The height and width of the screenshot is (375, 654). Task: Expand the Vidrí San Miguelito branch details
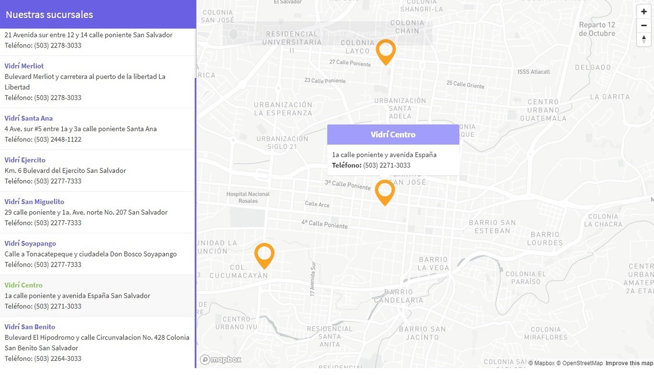click(34, 201)
